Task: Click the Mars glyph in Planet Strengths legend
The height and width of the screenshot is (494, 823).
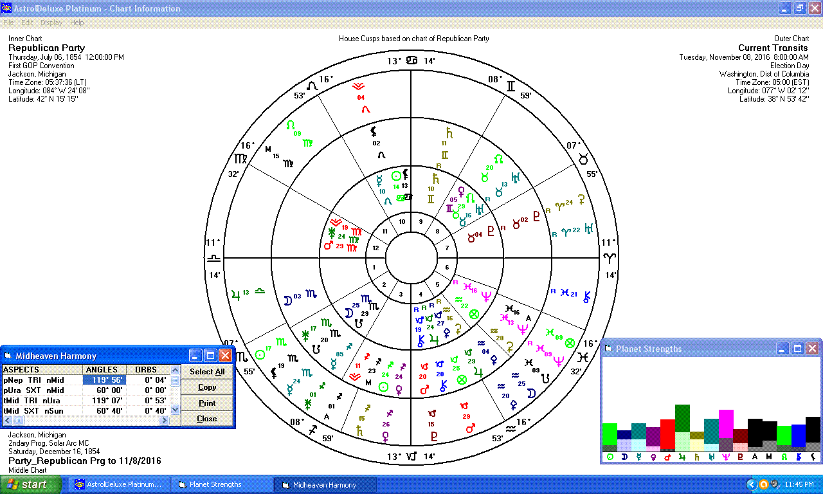Action: 668,457
